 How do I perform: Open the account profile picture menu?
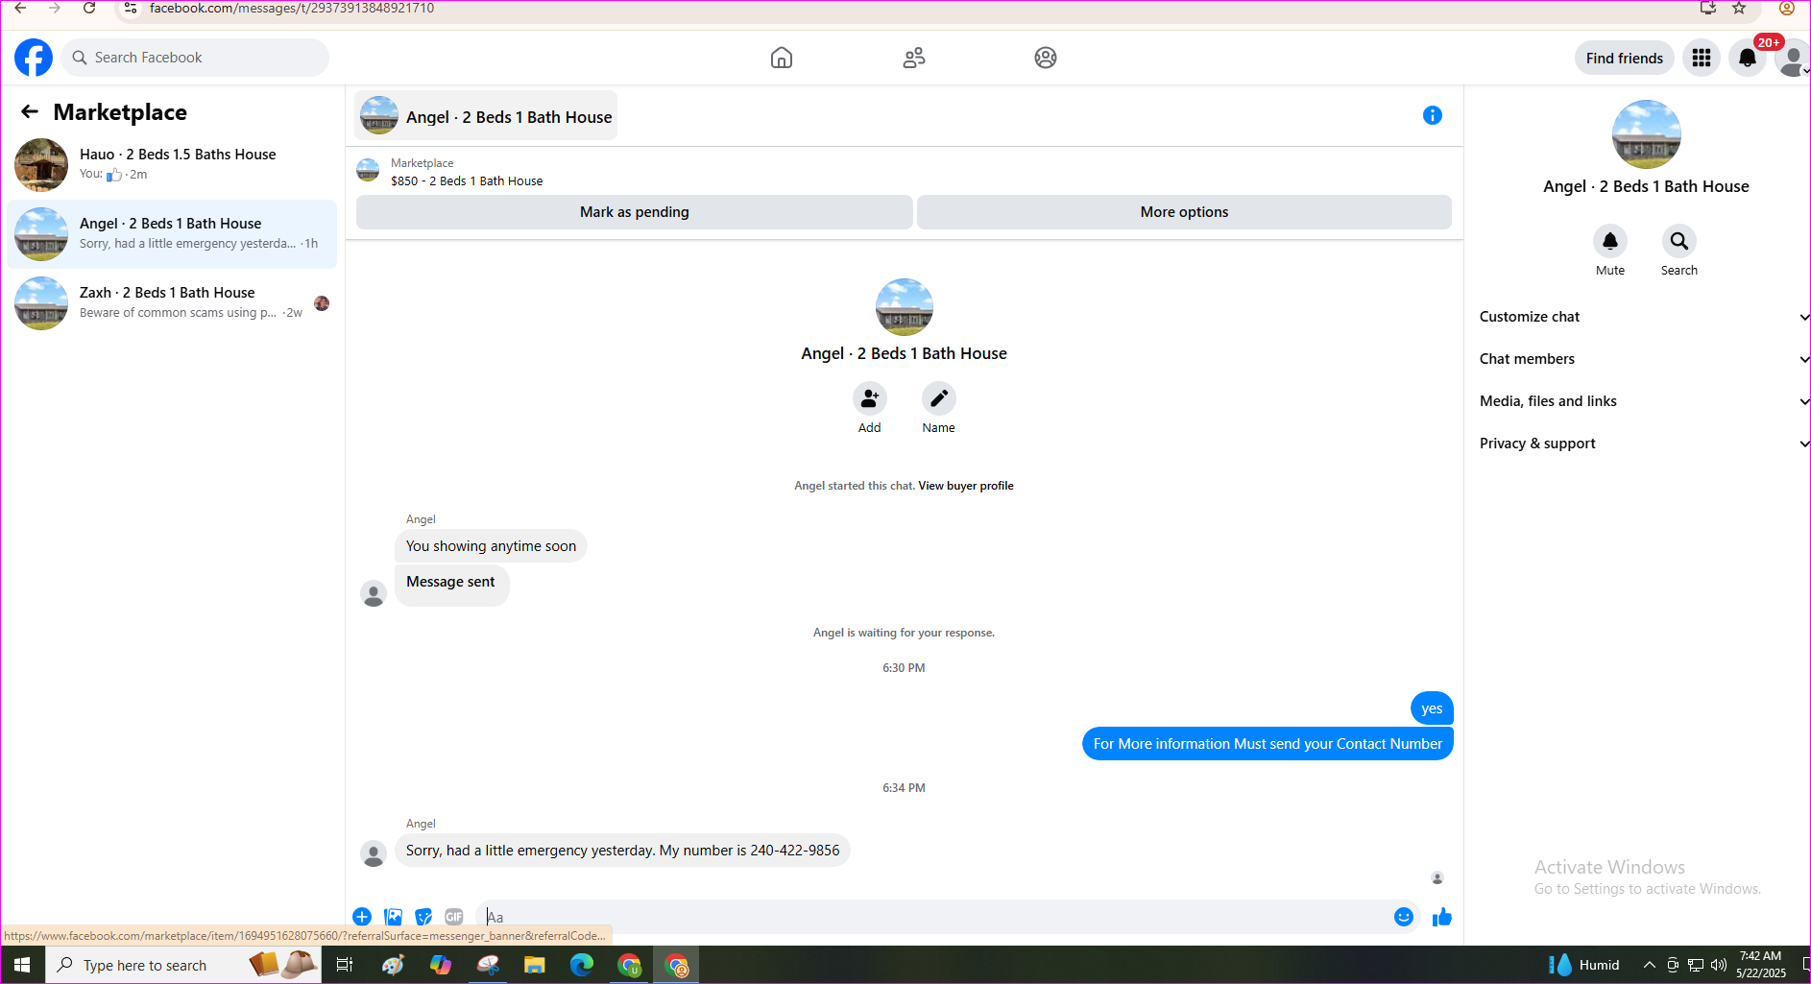1792,58
